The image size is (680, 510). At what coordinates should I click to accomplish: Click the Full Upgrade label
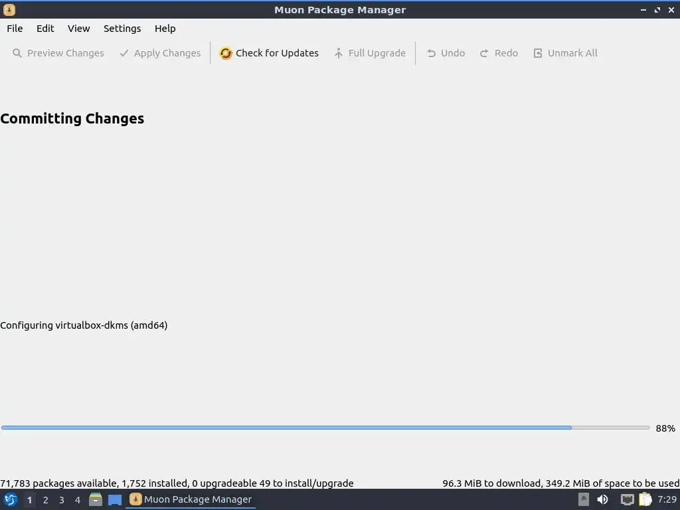coord(377,53)
